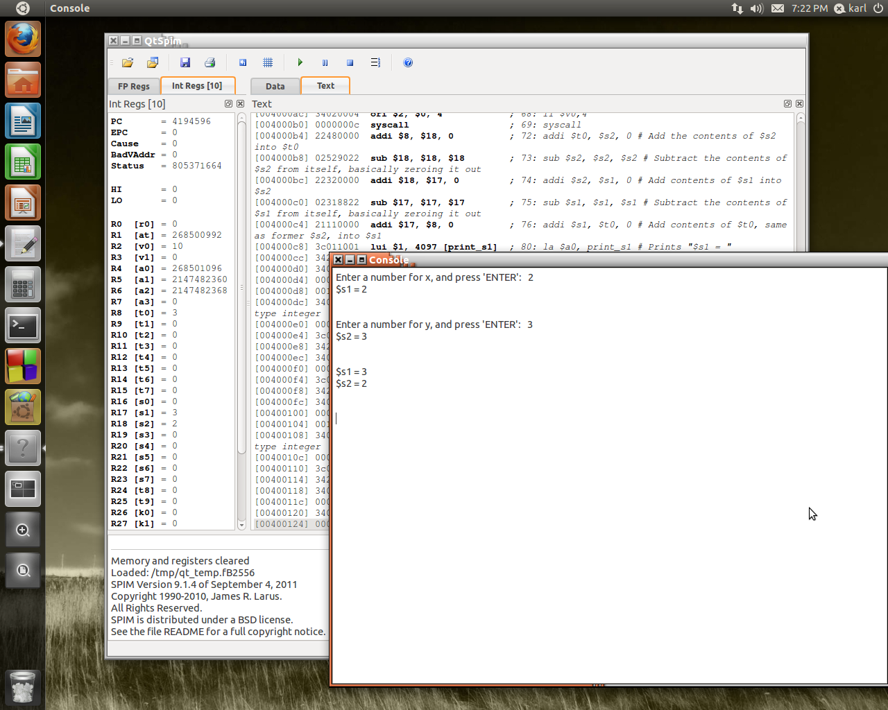Close the Int Regs panel

tap(240, 103)
